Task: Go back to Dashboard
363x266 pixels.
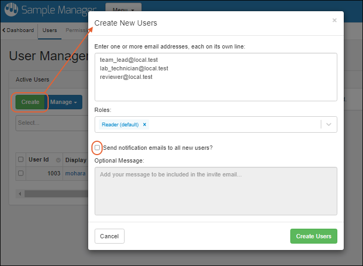Action: click(18, 30)
